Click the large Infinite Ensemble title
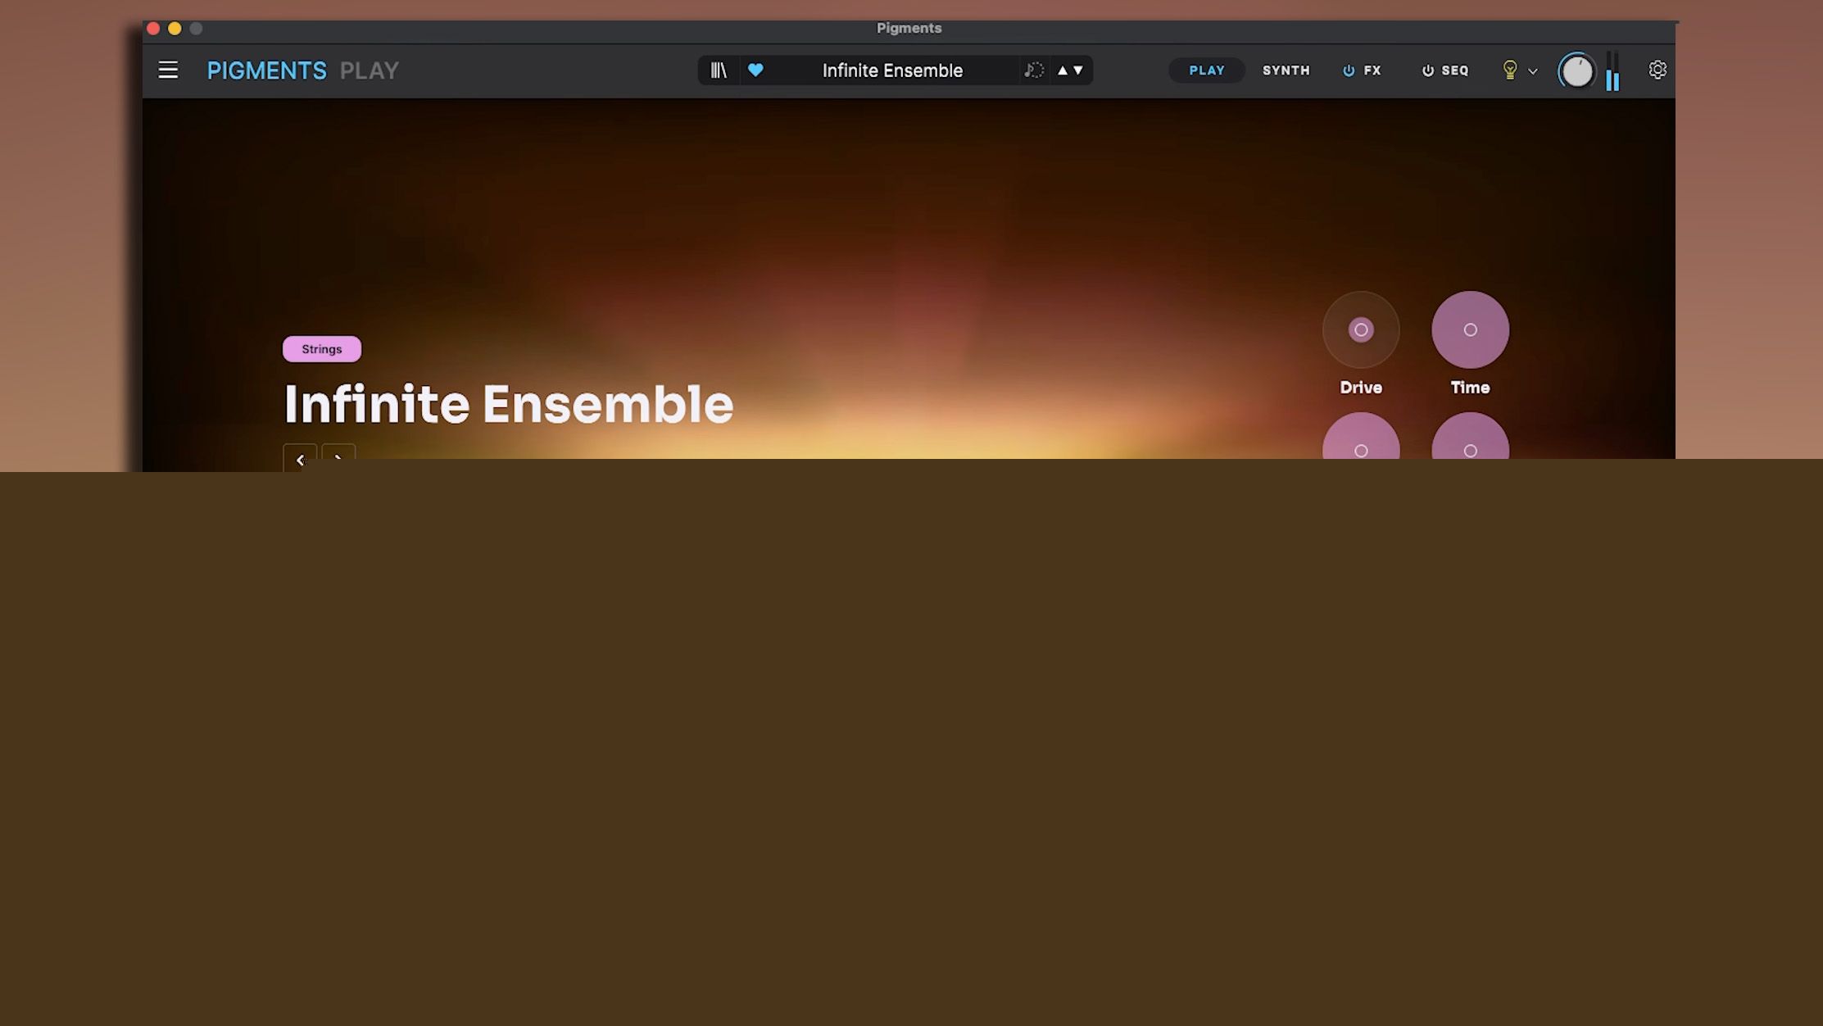1823x1026 pixels. click(x=509, y=404)
